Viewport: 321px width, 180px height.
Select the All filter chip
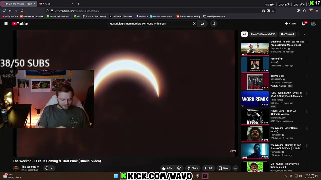click(244, 34)
